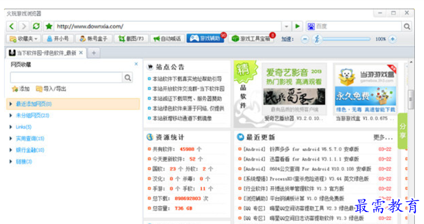Open the address bar history dropdown arrow
The image size is (424, 224).
coord(286,26)
